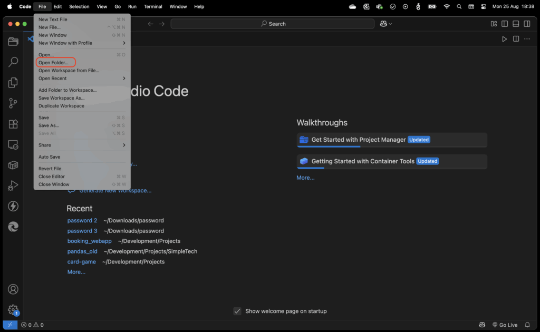
Task: Click the Run play icon in editor toolbar
Action: click(504, 39)
